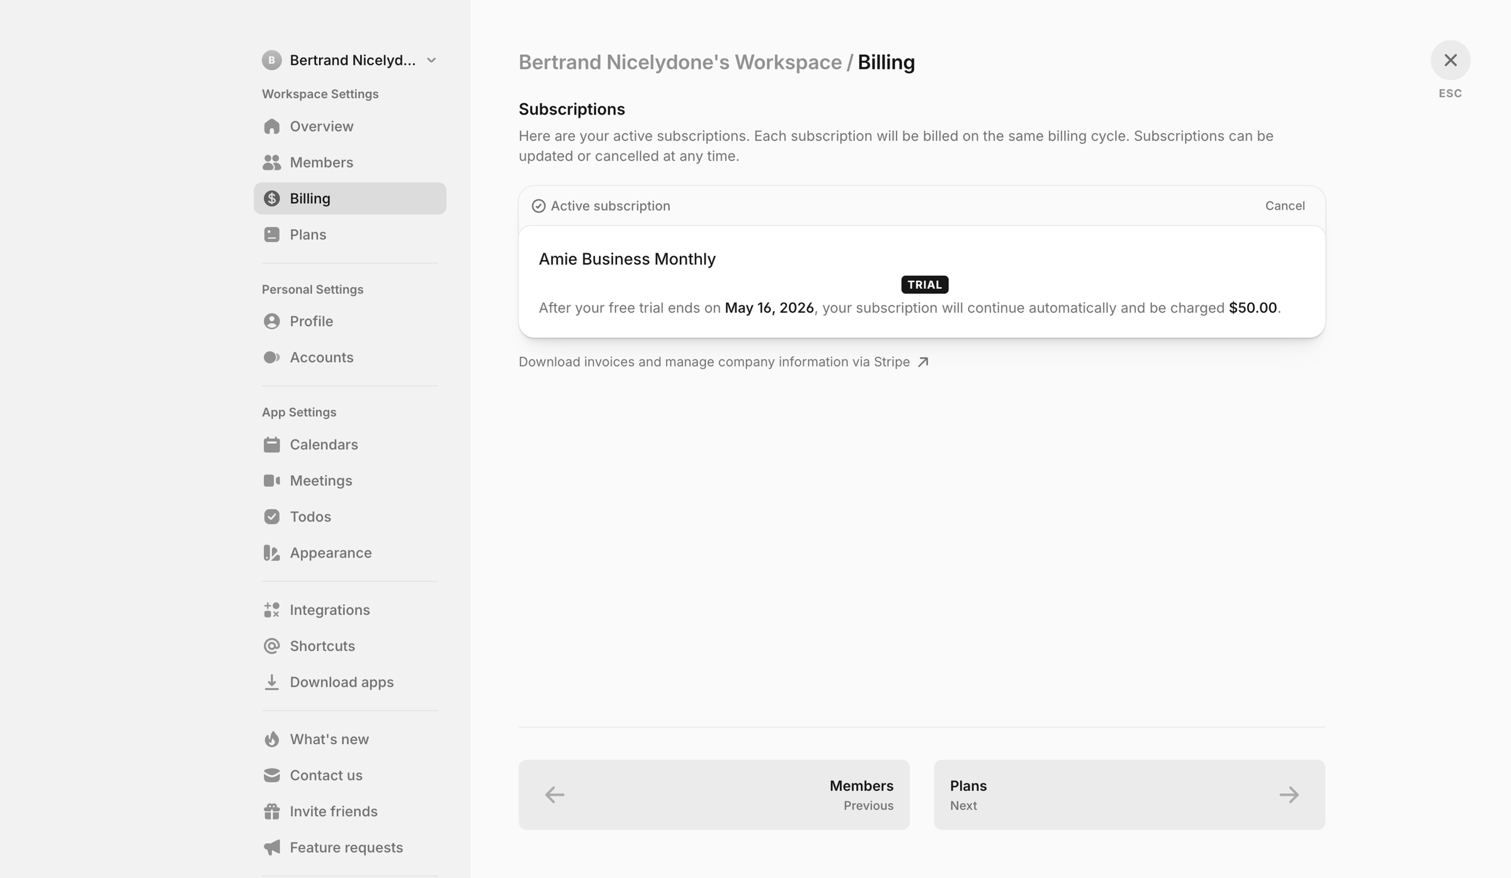Click the TRIAL badge
1511x878 pixels.
coord(925,284)
